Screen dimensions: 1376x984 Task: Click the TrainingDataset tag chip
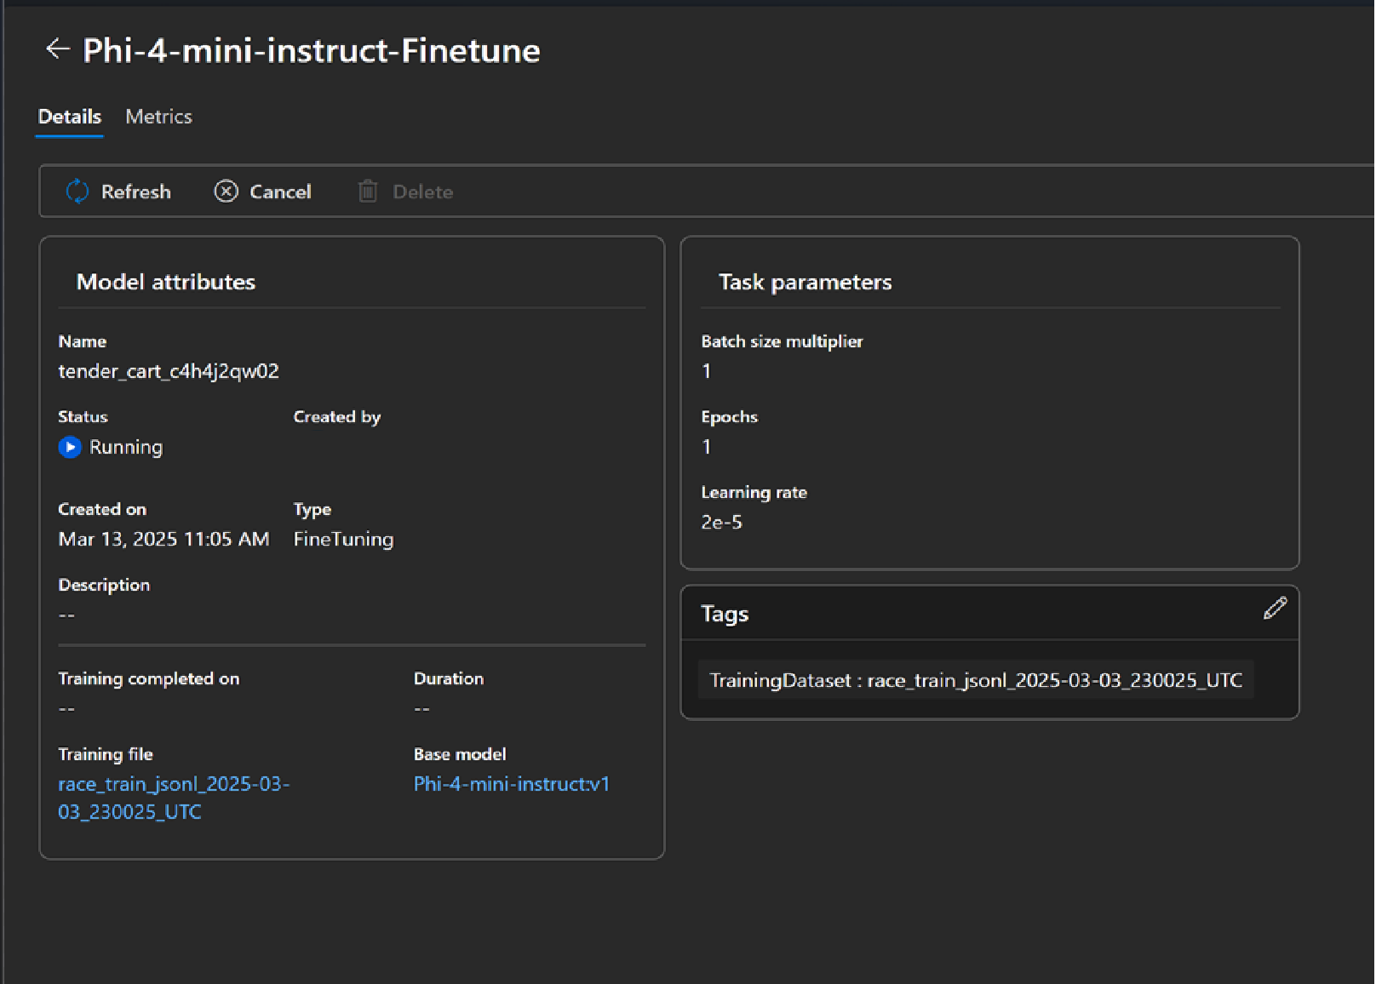click(x=975, y=680)
